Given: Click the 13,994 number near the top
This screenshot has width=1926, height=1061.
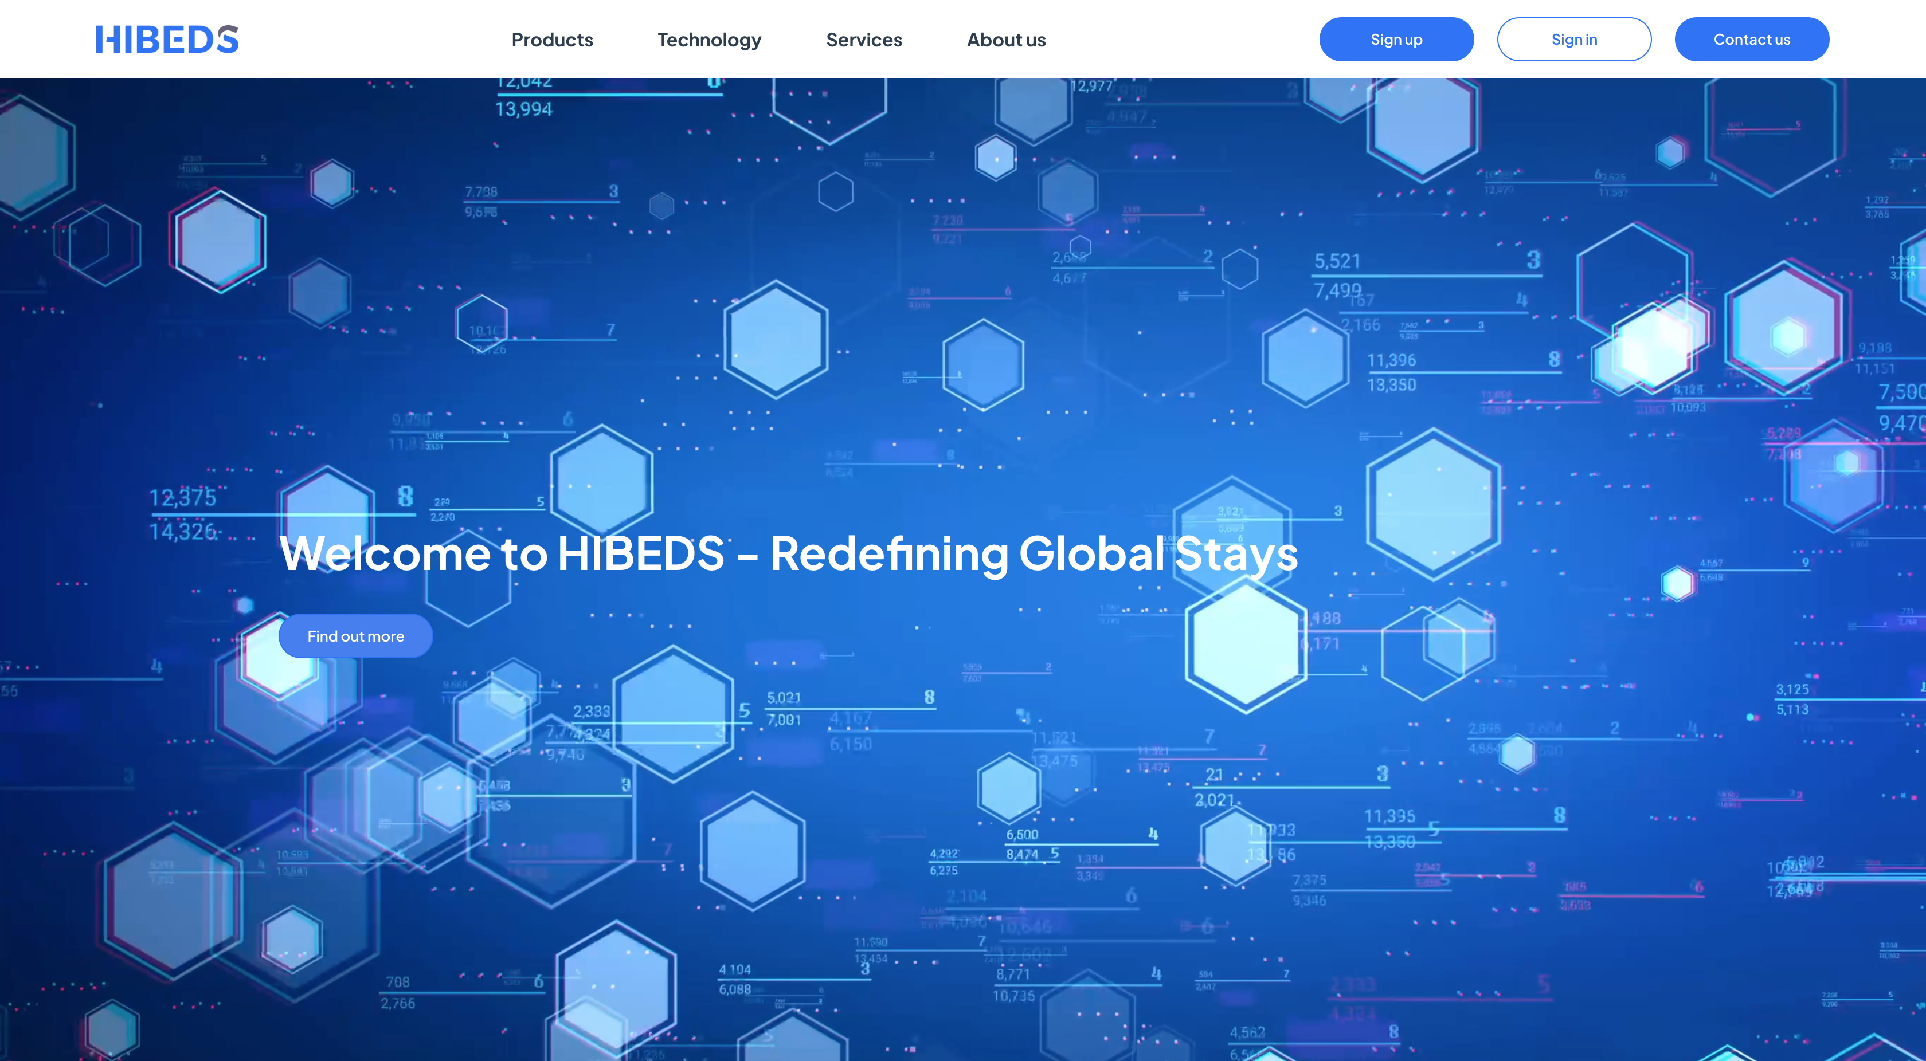Looking at the screenshot, I should click(523, 110).
